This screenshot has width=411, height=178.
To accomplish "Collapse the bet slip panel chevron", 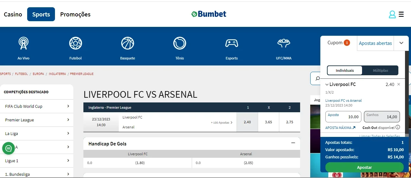I will pyautogui.click(x=401, y=43).
